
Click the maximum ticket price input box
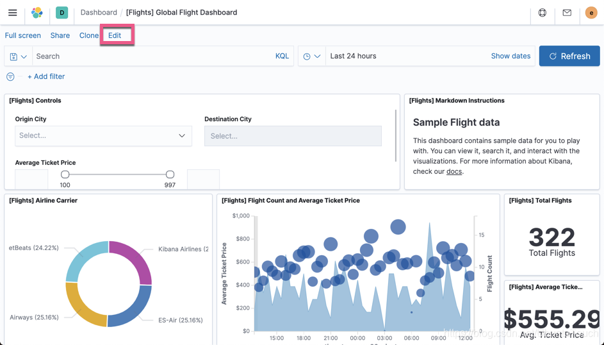coord(204,180)
